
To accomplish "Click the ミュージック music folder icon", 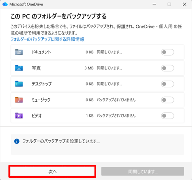I will pyautogui.click(x=19, y=100).
